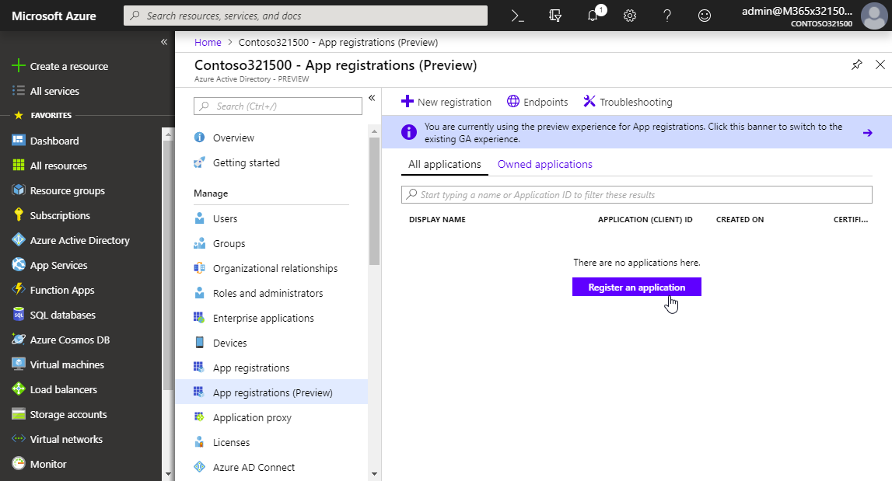Open the feedback smiley icon

(705, 16)
